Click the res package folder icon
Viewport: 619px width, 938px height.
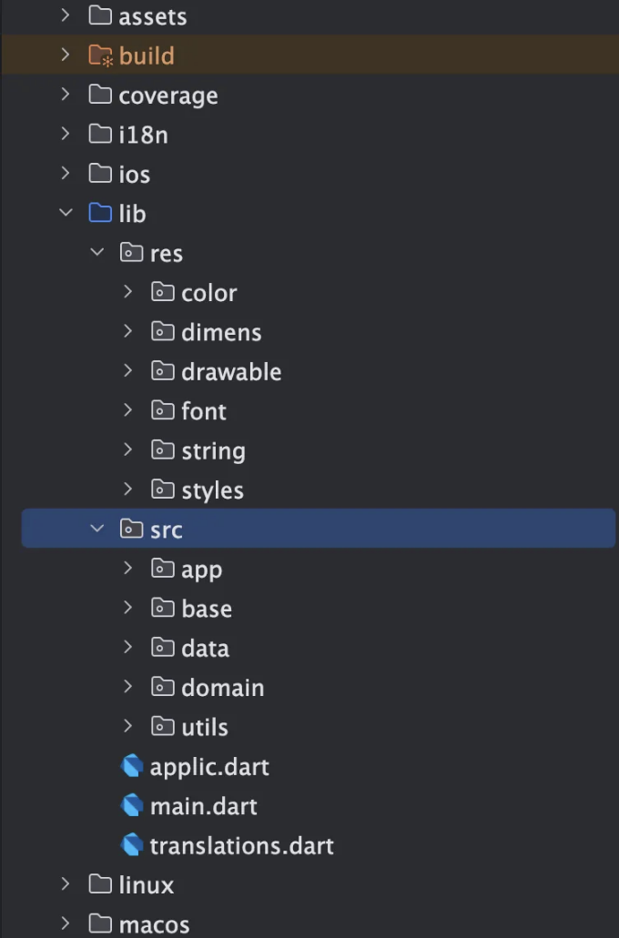131,252
